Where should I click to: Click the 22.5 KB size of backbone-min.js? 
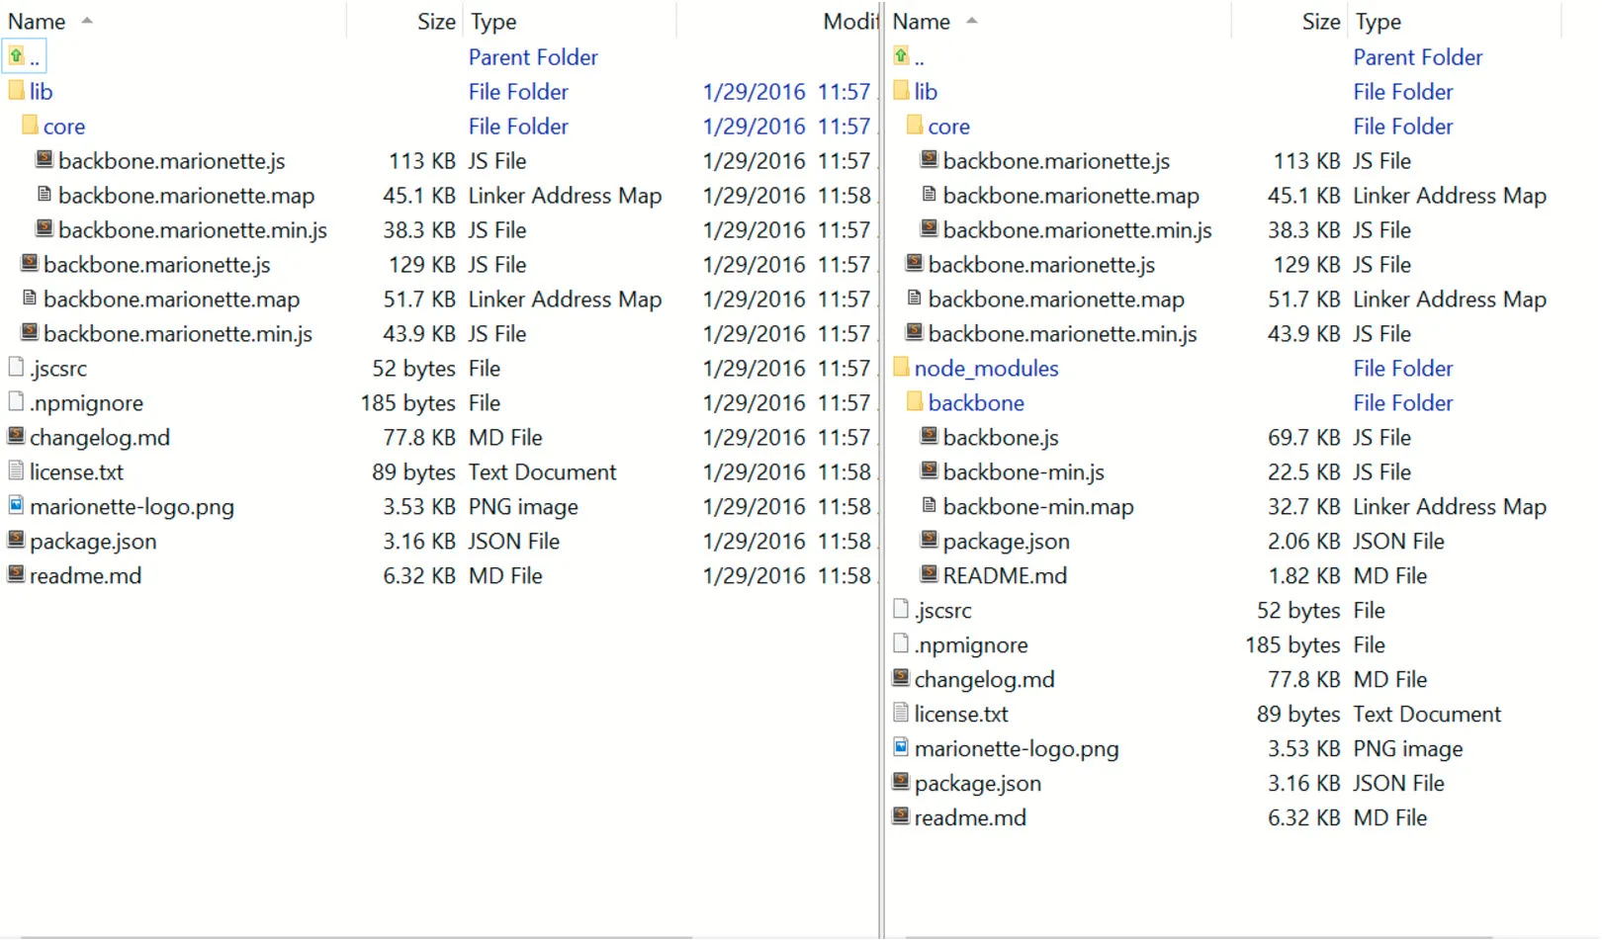pos(1304,472)
